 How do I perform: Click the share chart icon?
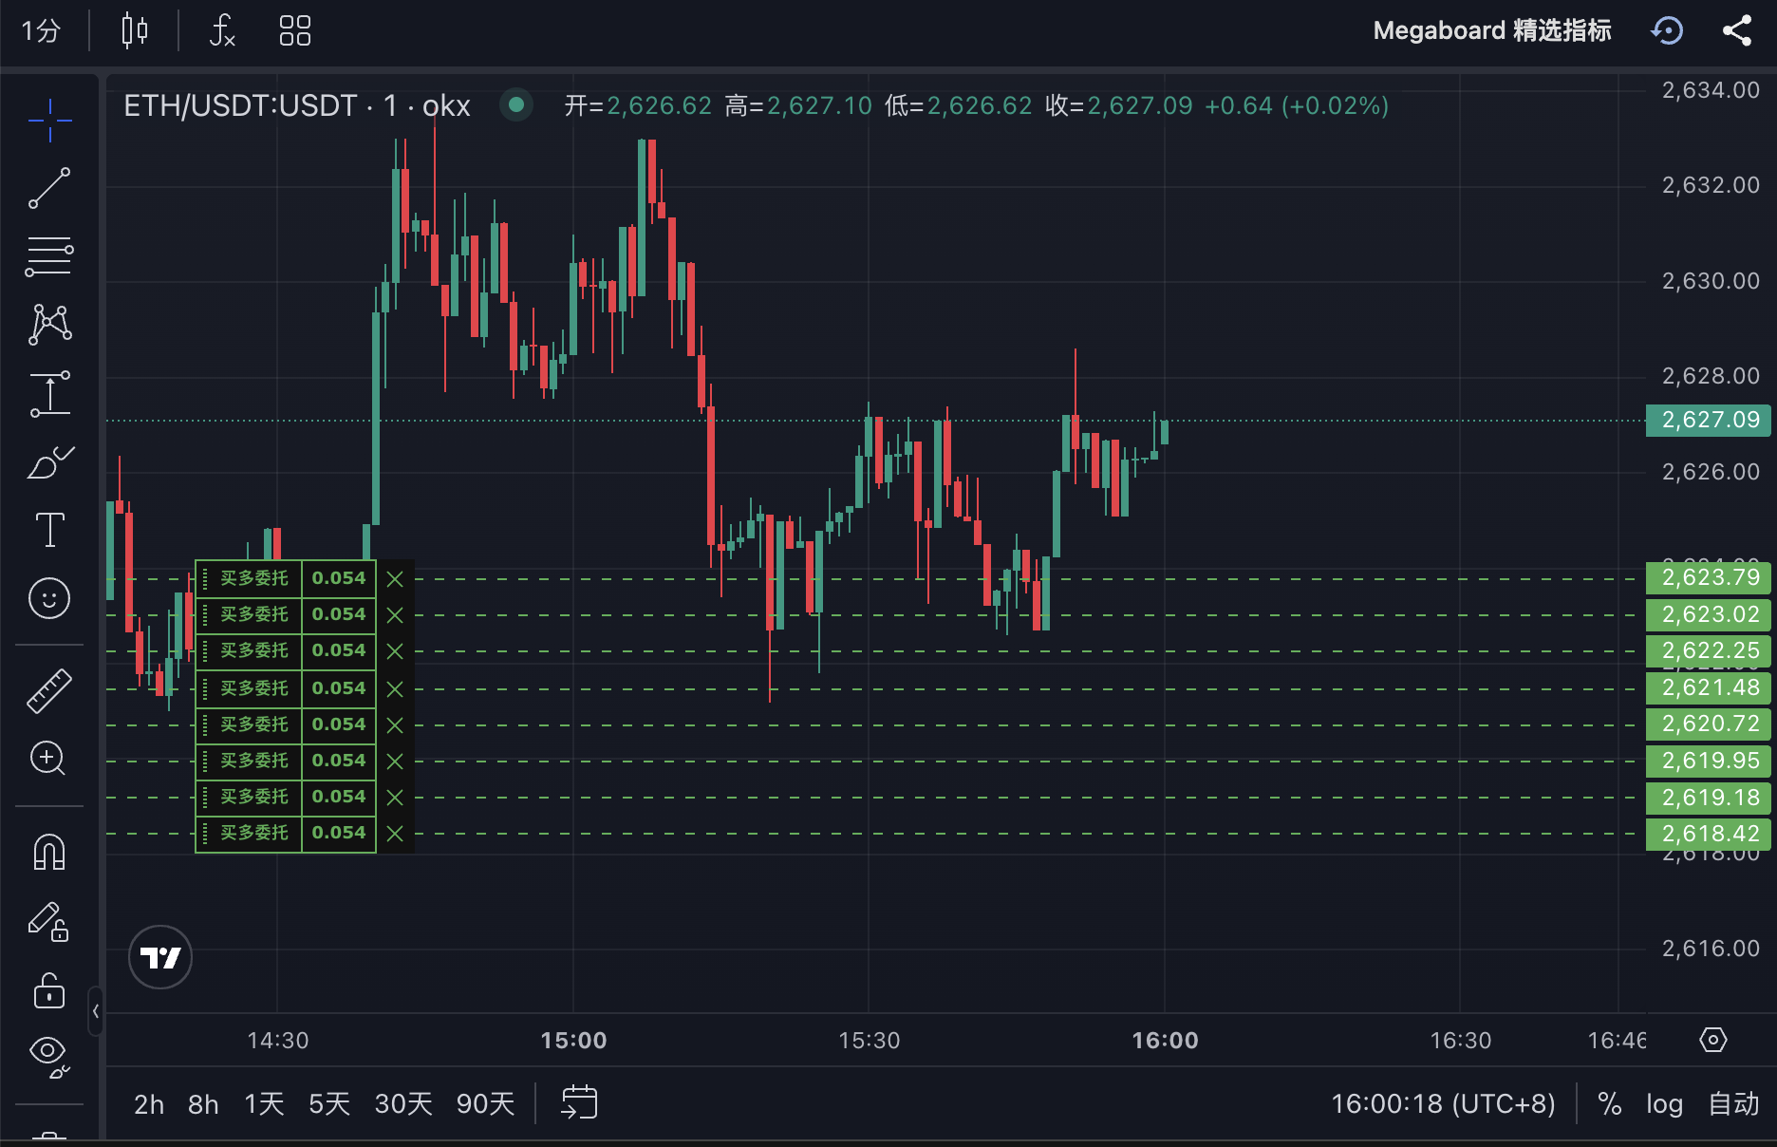pyautogui.click(x=1736, y=30)
